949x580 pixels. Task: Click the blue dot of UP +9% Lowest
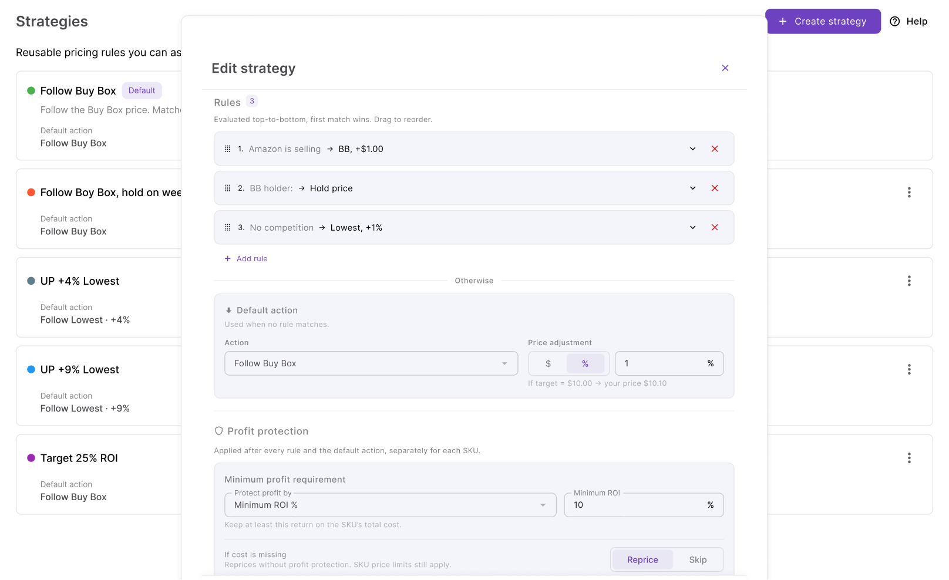pyautogui.click(x=31, y=370)
